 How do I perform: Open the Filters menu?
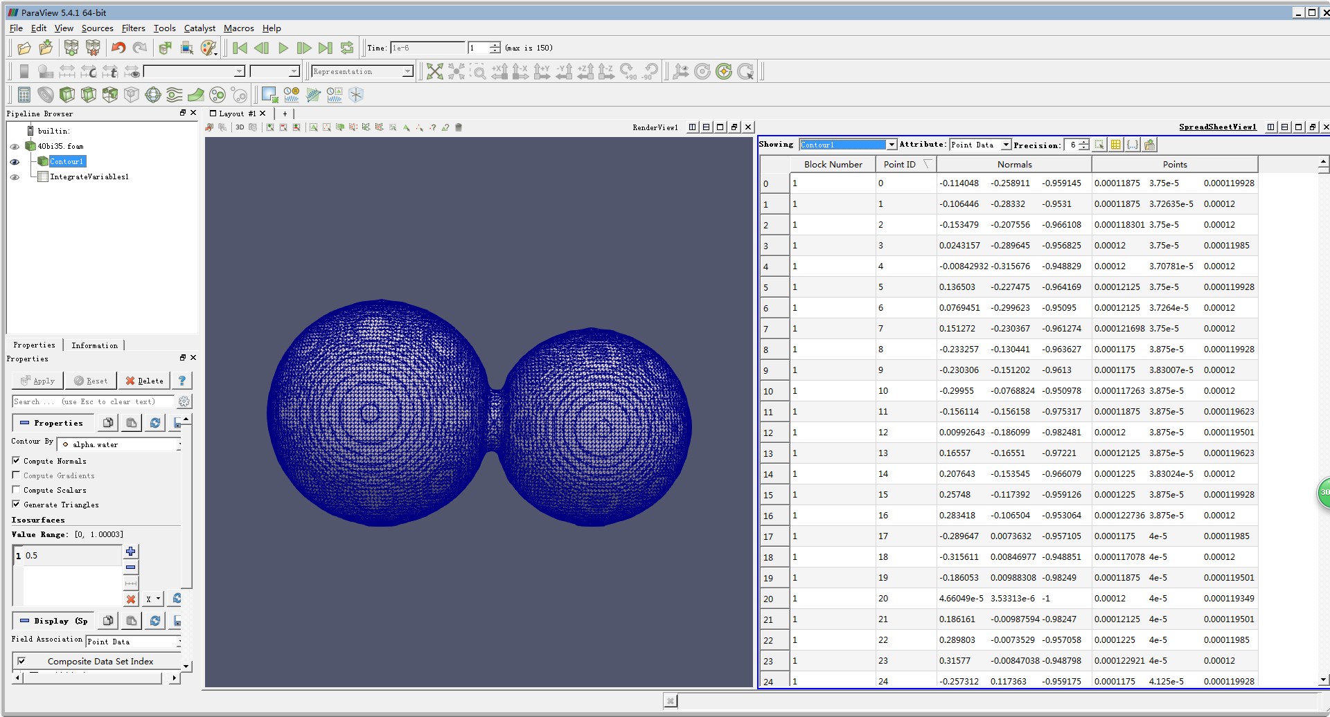pos(133,28)
